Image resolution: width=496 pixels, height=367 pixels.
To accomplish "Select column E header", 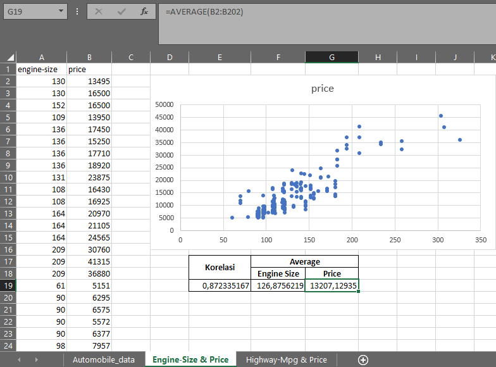I will (220, 57).
